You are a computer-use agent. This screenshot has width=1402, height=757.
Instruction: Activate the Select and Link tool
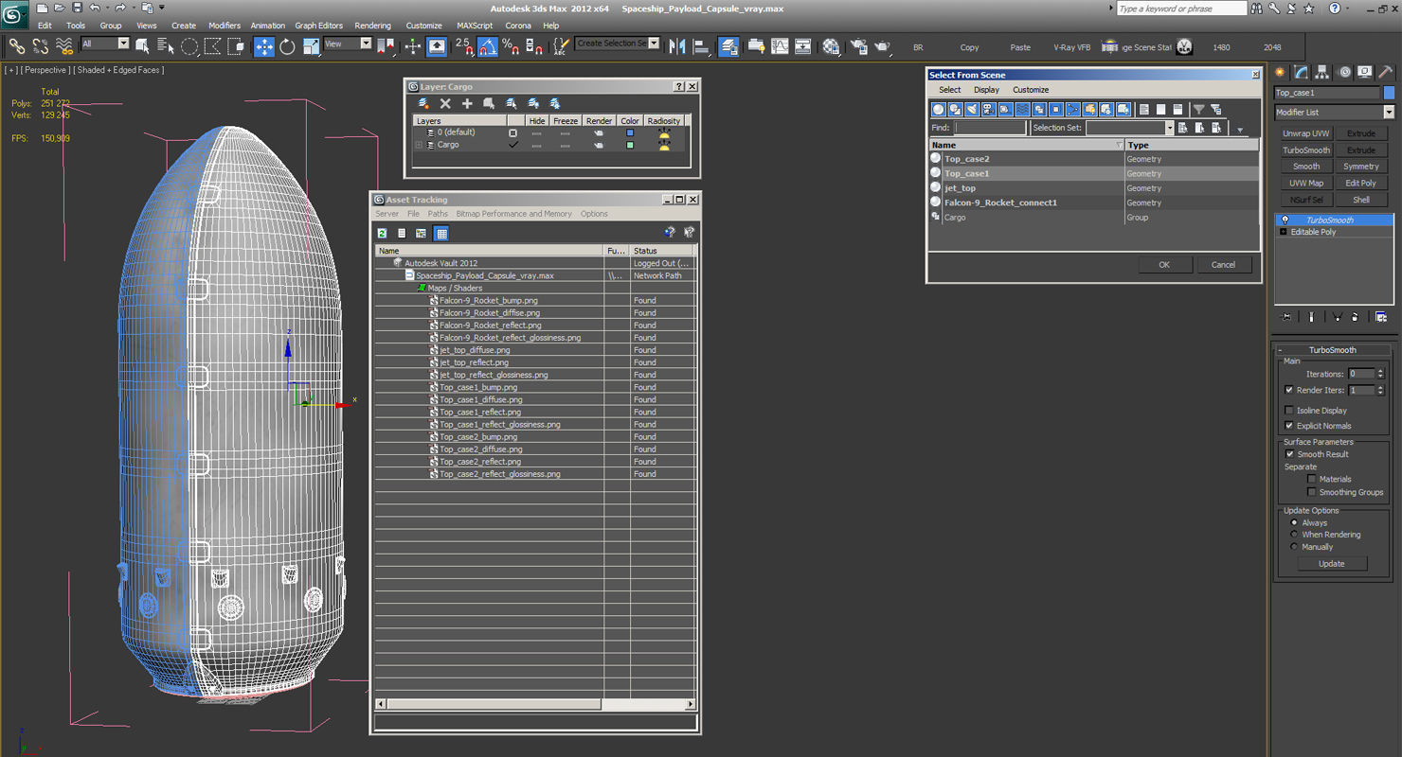17,46
